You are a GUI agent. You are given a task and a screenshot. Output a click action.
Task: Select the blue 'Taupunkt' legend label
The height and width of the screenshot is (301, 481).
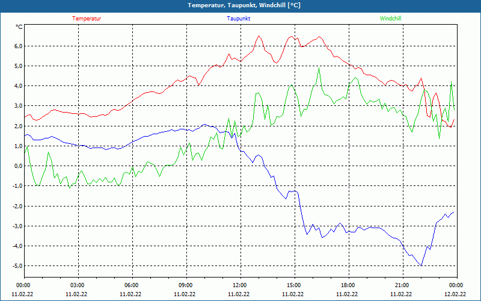[238, 19]
